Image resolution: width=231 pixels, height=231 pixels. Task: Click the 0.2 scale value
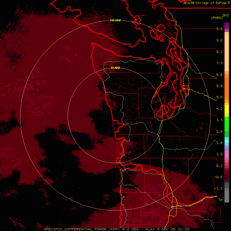pos(219,166)
